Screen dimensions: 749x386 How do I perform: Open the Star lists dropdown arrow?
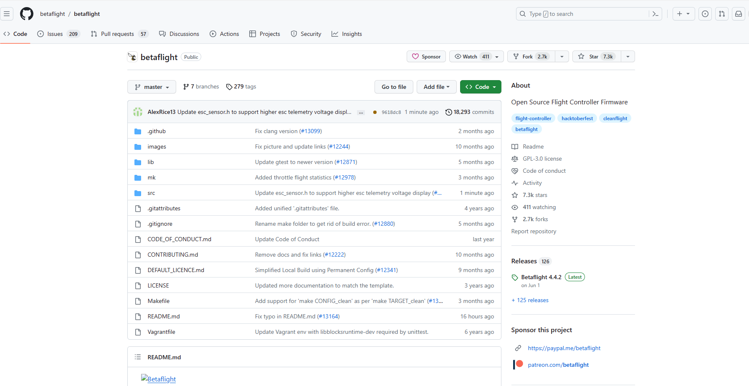click(x=628, y=56)
